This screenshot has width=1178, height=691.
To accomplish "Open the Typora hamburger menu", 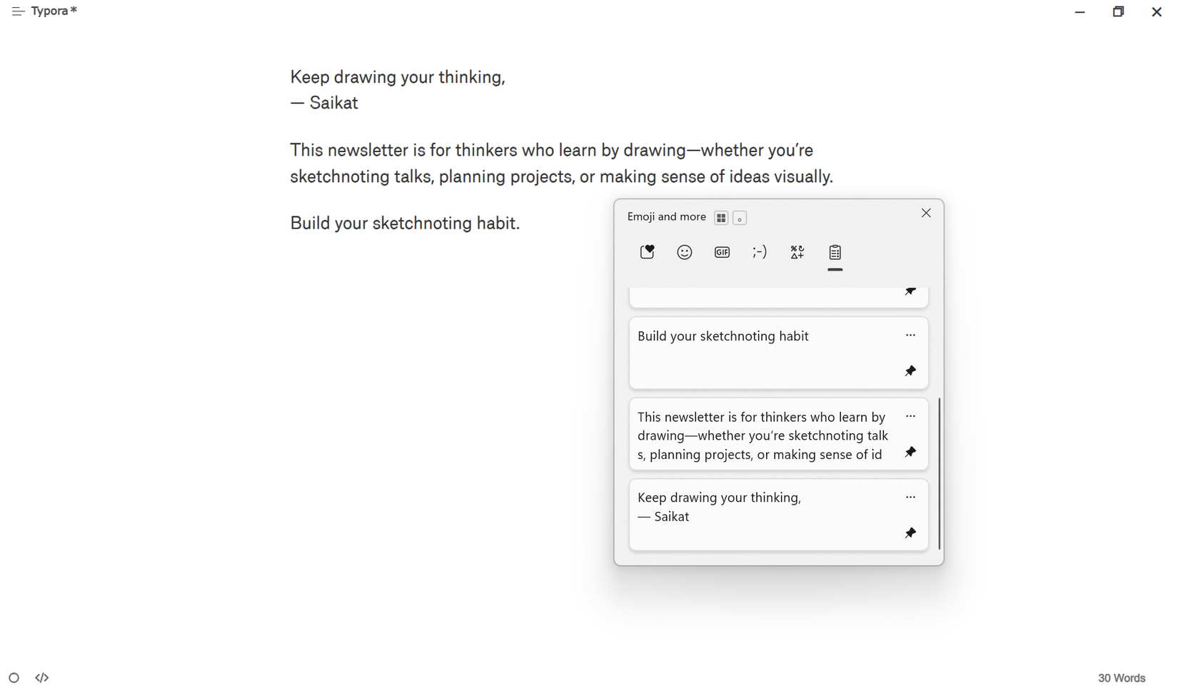I will point(18,11).
